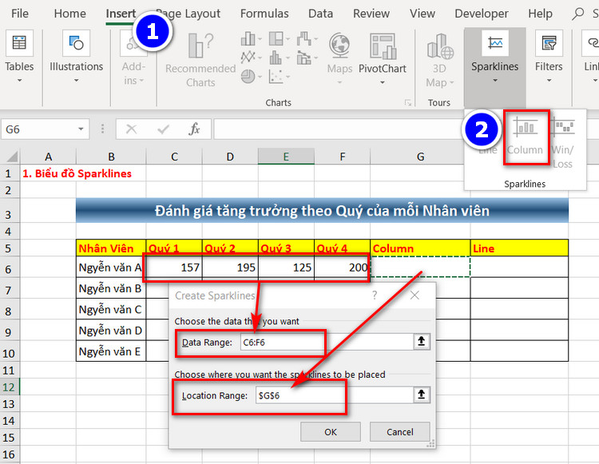Select the yellow Line header cell
This screenshot has height=464, width=599.
coord(519,248)
